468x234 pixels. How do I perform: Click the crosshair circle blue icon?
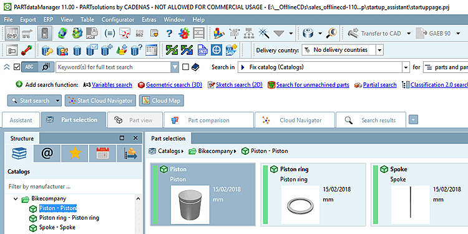click(217, 50)
